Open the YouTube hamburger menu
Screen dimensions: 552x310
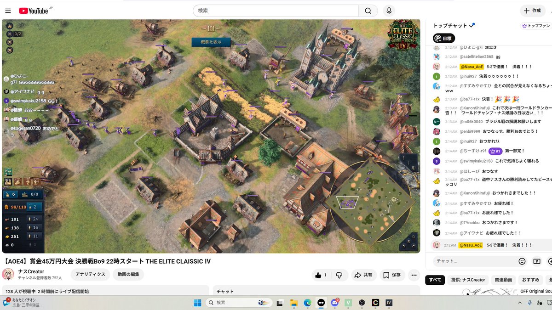click(x=9, y=11)
